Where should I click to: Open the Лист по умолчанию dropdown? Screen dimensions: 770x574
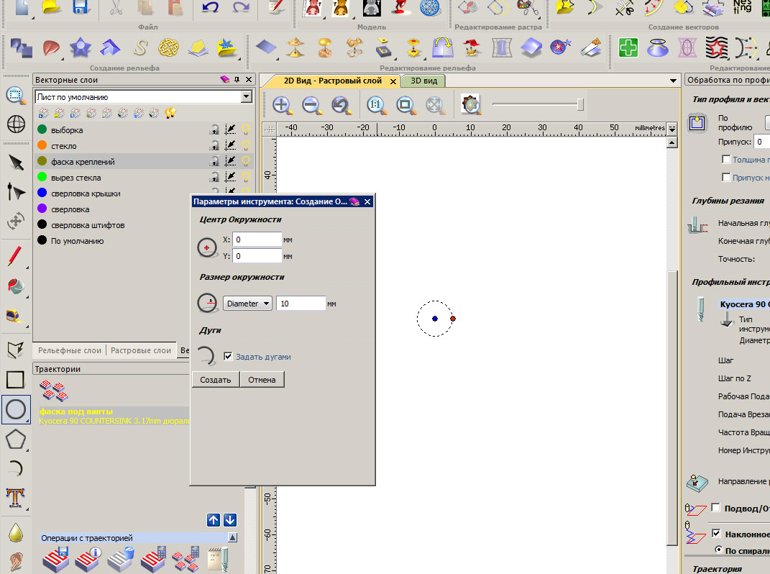pos(247,97)
